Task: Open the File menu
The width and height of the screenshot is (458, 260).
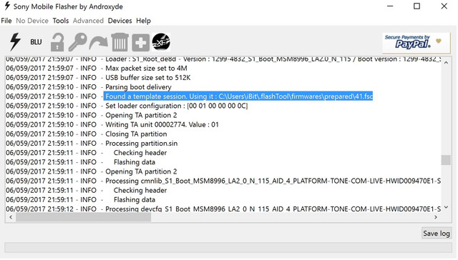Action: coord(6,21)
